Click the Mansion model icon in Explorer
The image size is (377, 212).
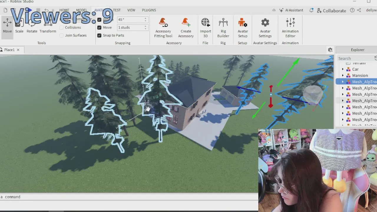[x=349, y=75]
